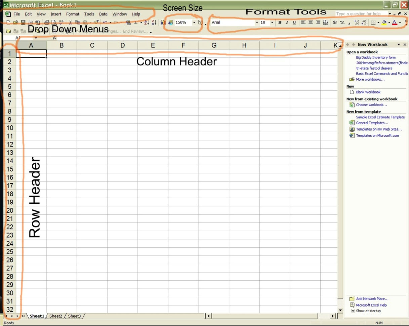
Task: Toggle italic formatting
Action: [287, 23]
